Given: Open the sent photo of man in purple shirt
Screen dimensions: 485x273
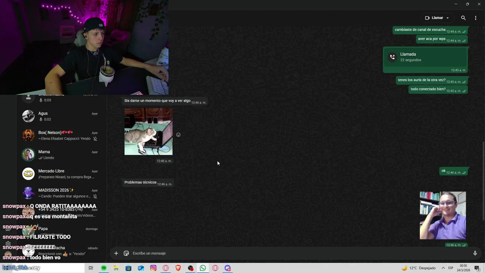Looking at the screenshot, I should click(x=443, y=215).
